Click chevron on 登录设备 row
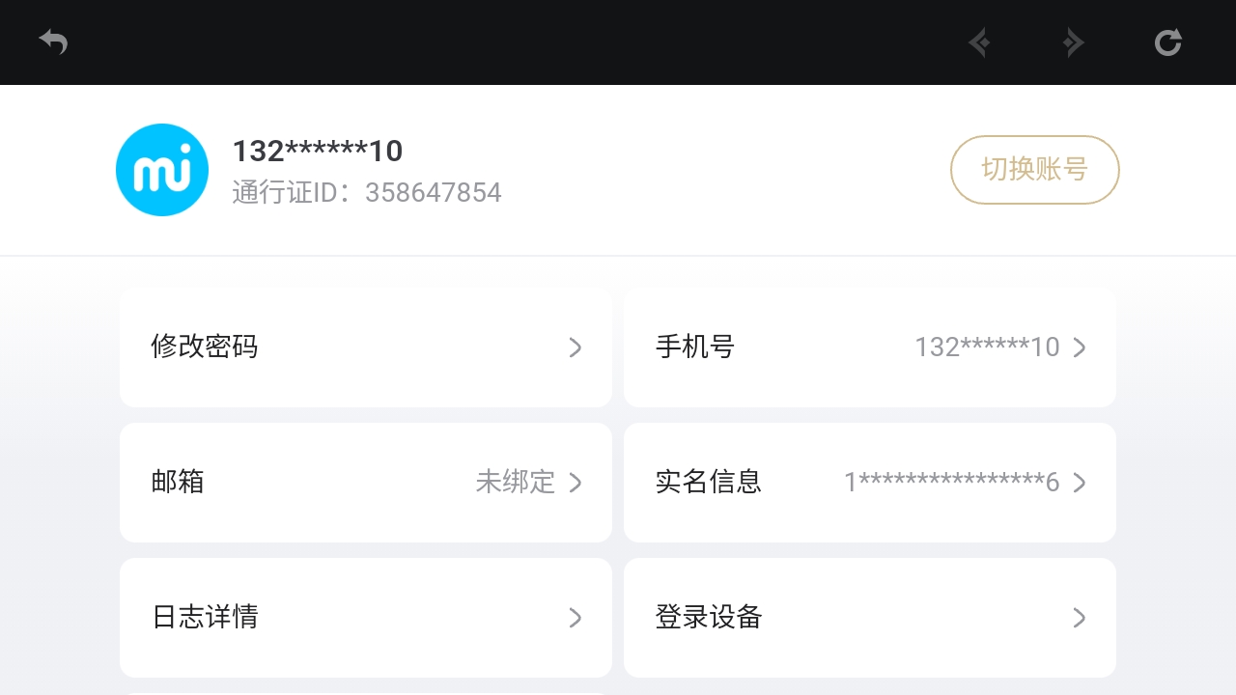1236x695 pixels. (x=1080, y=618)
